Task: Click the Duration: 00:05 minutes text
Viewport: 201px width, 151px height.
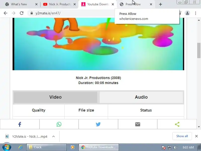Action: 98,83
